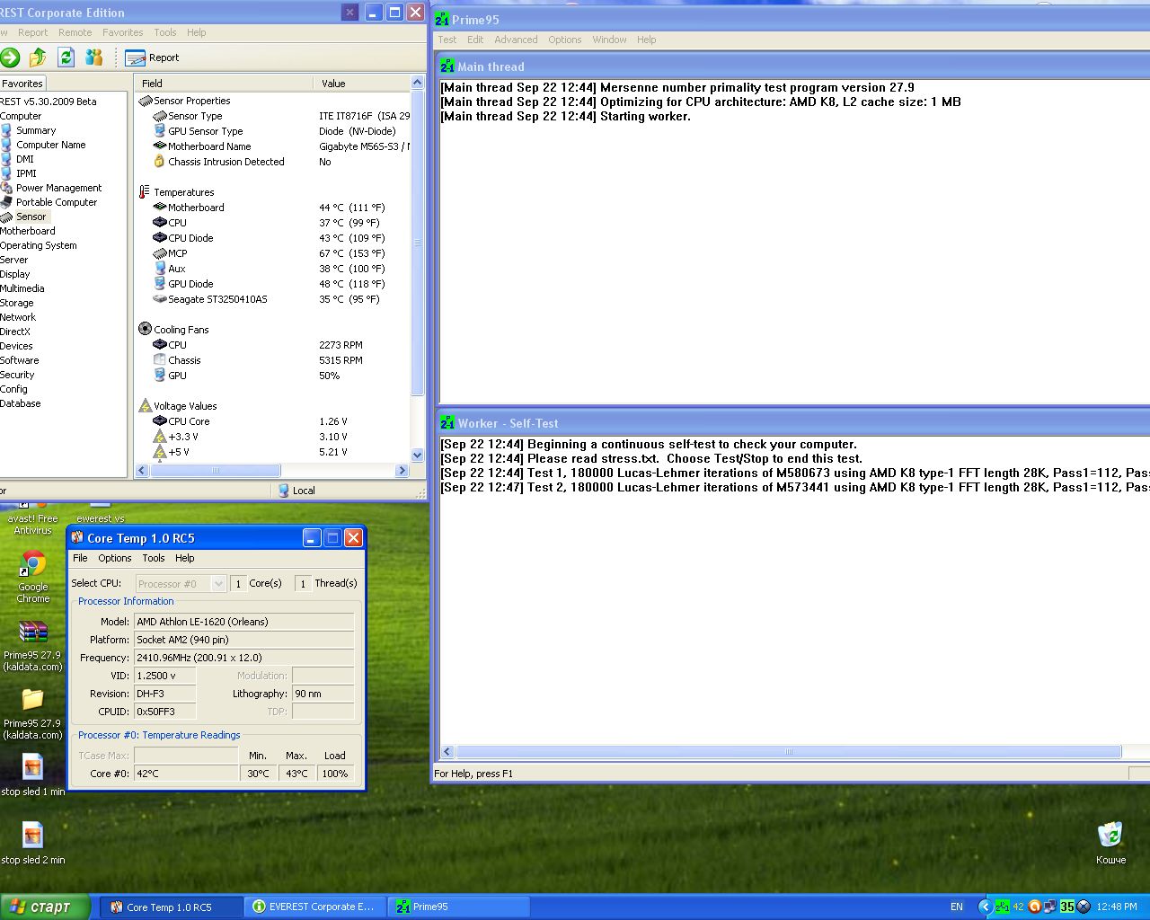Open the Tools menu in Core Temp
Image resolution: width=1150 pixels, height=920 pixels.
pyautogui.click(x=154, y=558)
